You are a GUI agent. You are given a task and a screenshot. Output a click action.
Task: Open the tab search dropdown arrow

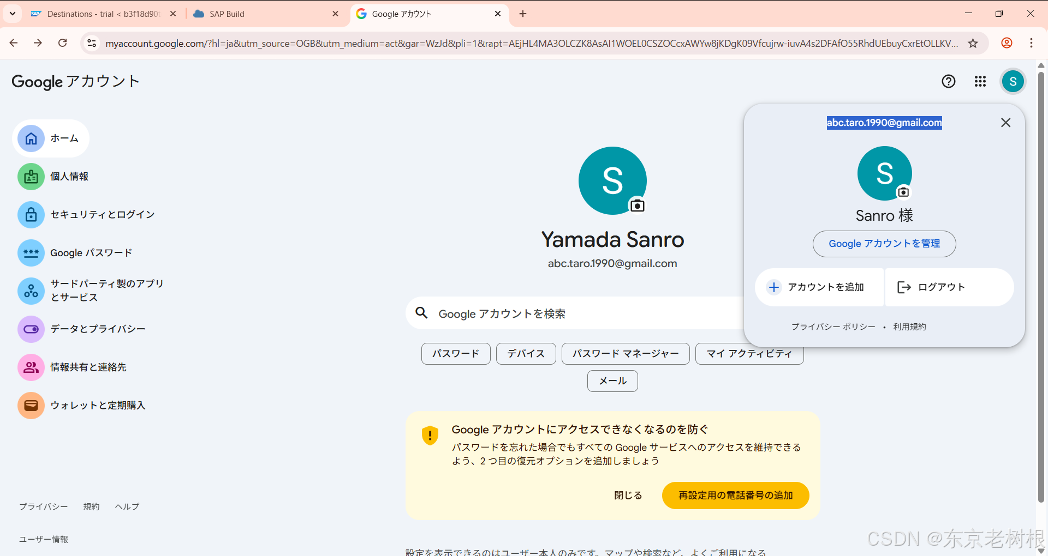pyautogui.click(x=13, y=14)
